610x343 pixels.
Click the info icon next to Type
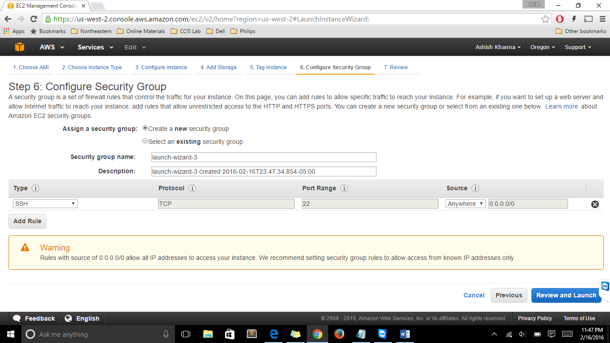(36, 188)
